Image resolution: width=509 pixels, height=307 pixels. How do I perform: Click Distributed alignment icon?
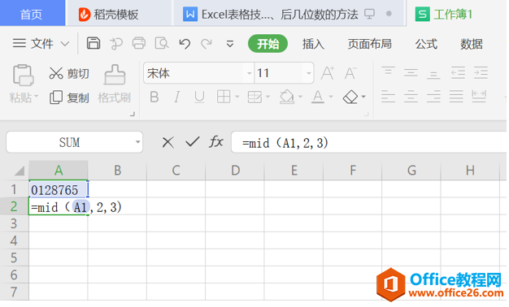pyautogui.click(x=479, y=97)
